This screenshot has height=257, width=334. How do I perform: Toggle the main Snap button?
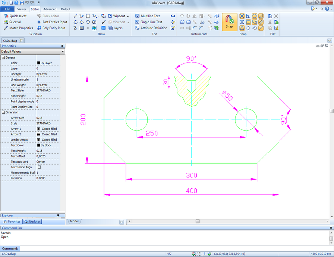pyautogui.click(x=229, y=22)
